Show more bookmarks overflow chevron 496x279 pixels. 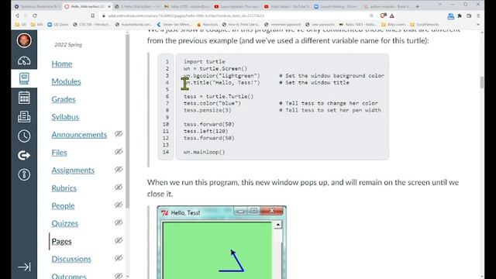click(478, 24)
